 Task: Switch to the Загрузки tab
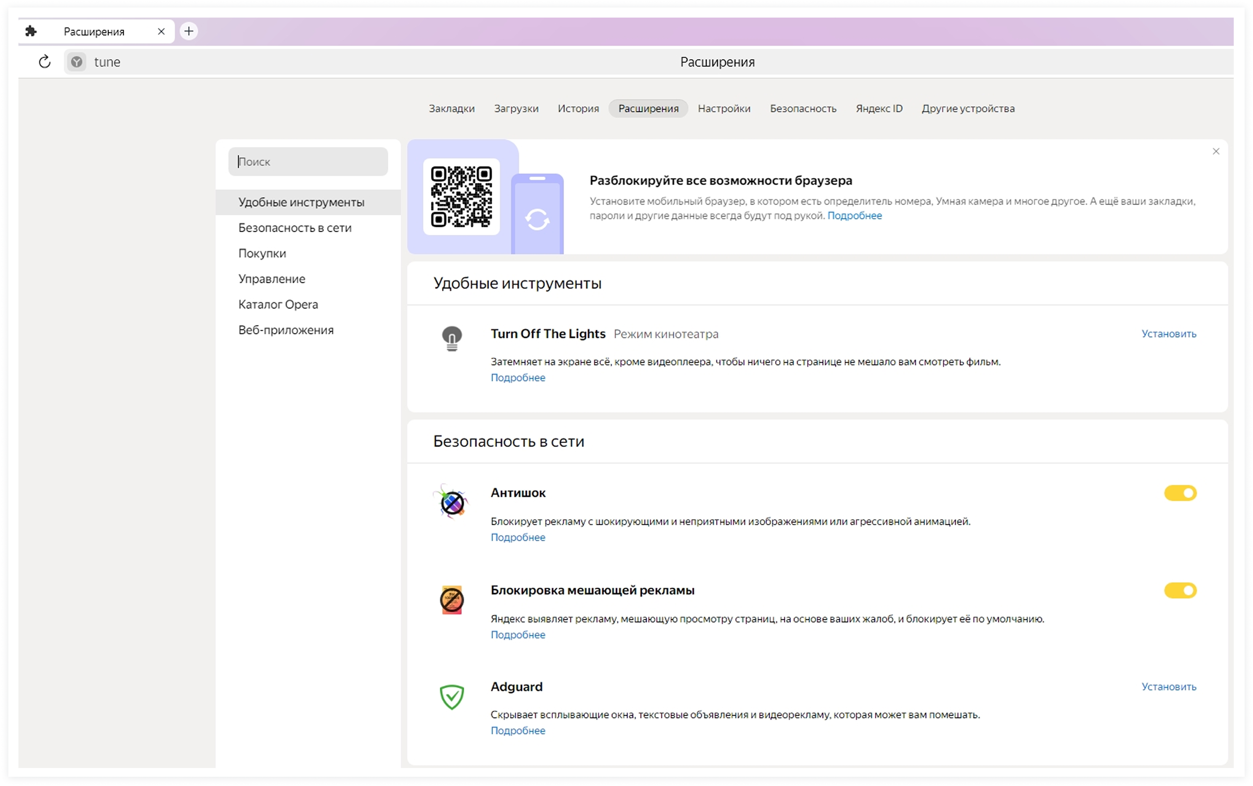516,108
